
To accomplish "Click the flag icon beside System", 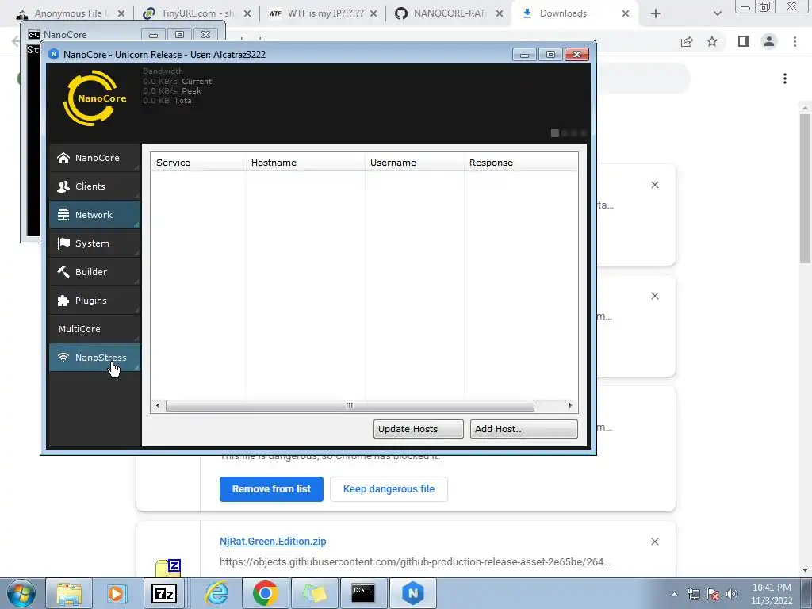I will (63, 243).
